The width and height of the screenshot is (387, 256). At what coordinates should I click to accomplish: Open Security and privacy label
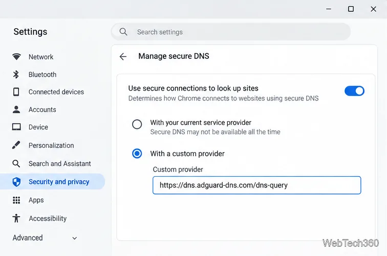tap(59, 182)
